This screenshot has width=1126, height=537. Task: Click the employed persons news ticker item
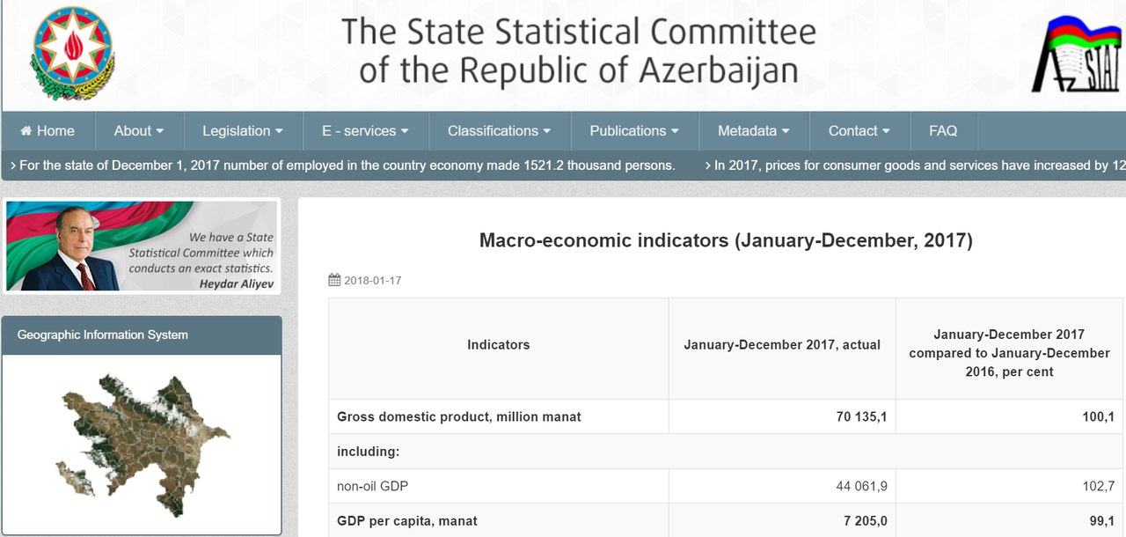[x=347, y=166]
